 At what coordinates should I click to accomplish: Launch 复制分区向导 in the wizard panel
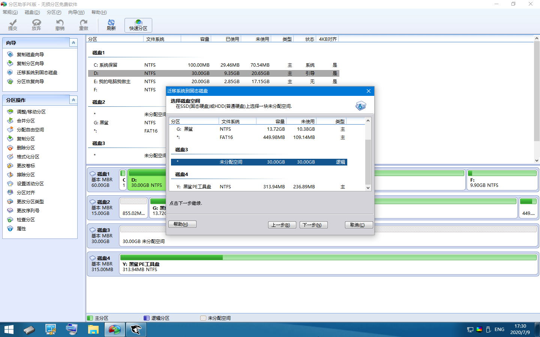pos(30,64)
